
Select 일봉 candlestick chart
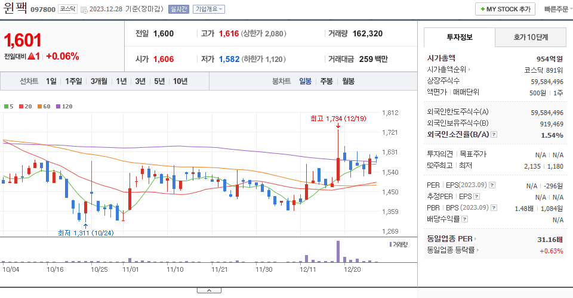305,81
